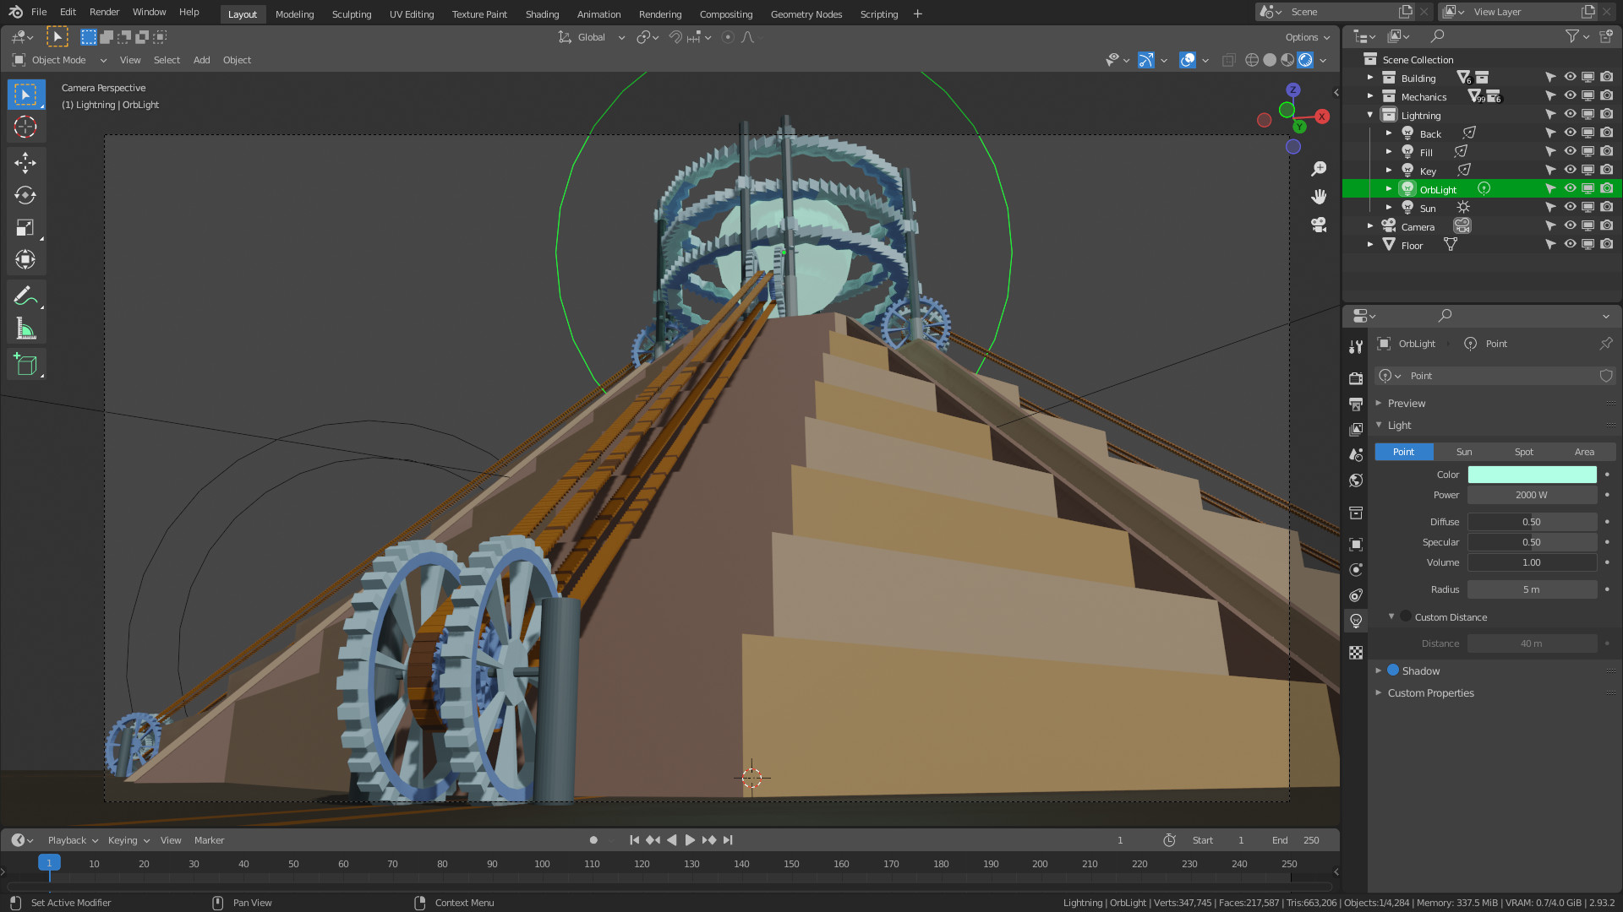The width and height of the screenshot is (1623, 912).
Task: Enable the snapping magnet icon
Action: (675, 37)
